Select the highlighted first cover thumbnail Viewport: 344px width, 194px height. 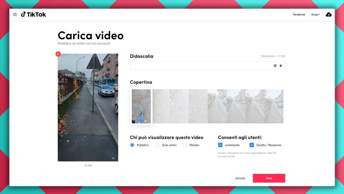141,106
